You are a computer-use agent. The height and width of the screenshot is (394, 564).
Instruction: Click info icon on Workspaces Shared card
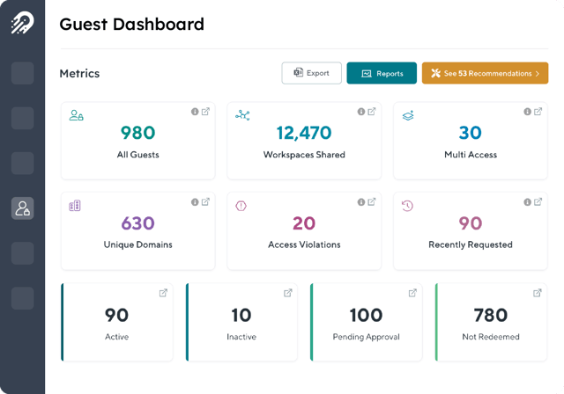coord(361,112)
